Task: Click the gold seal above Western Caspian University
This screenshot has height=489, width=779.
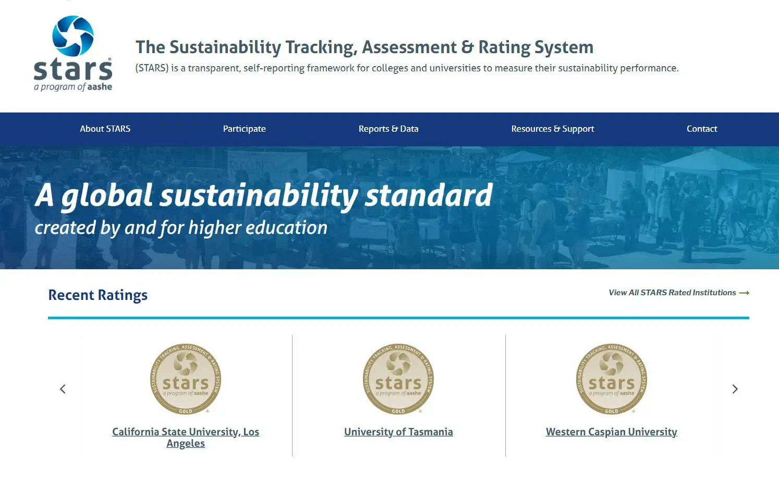Action: pos(612,379)
